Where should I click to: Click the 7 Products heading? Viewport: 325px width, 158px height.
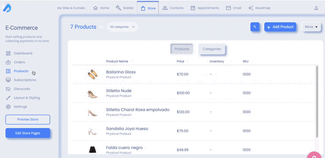click(x=83, y=27)
